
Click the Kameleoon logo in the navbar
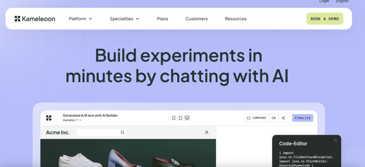point(35,19)
